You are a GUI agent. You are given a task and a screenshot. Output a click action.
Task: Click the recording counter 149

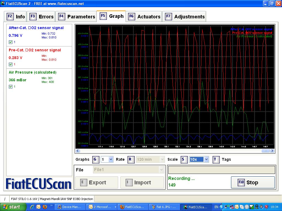point(172,185)
